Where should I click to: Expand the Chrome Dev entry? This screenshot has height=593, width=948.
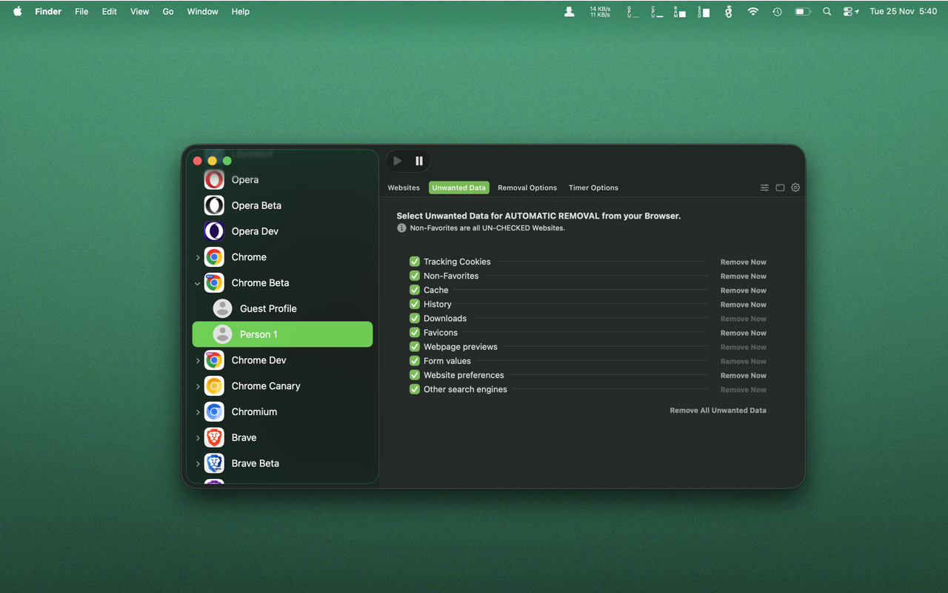tap(197, 361)
